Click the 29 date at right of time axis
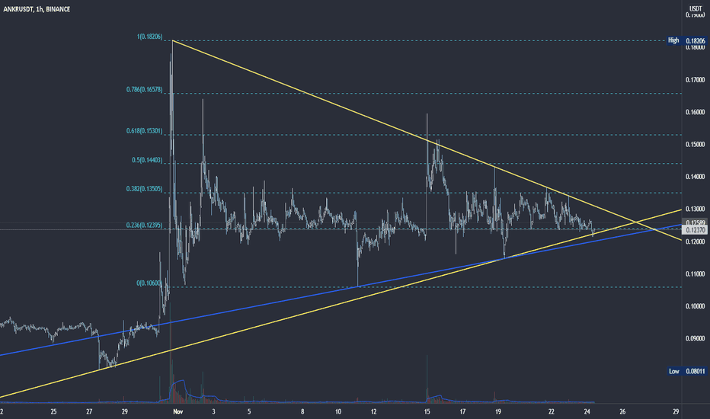This screenshot has height=419, width=710. 676,411
